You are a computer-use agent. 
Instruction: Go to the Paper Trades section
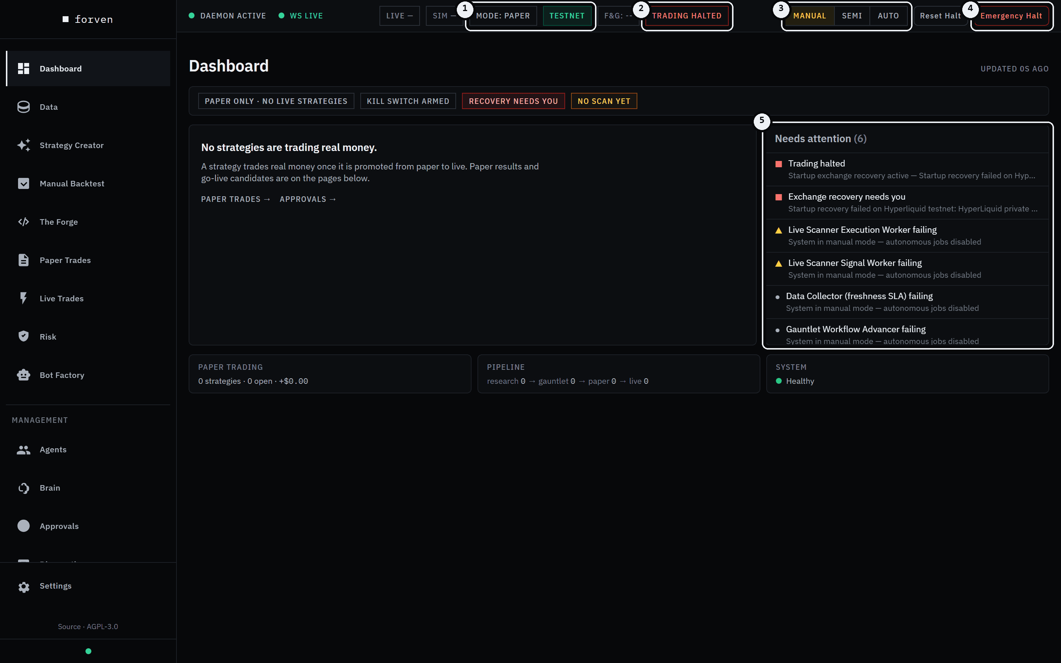pyautogui.click(x=88, y=260)
